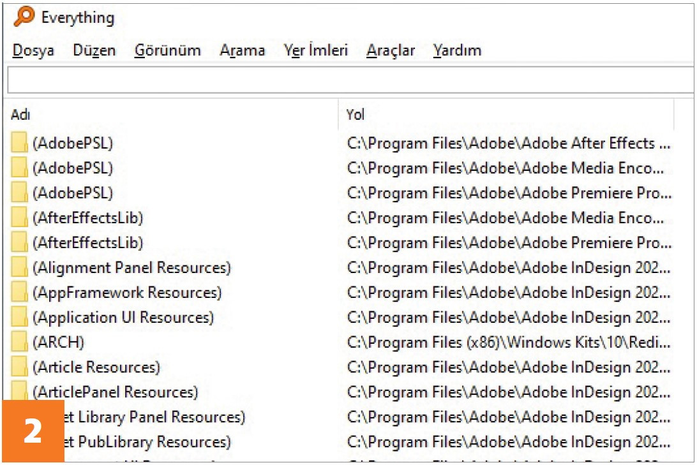The image size is (697, 465).
Task: Select (AdobePSL) name in Premiere Pro row
Action: tap(73, 193)
